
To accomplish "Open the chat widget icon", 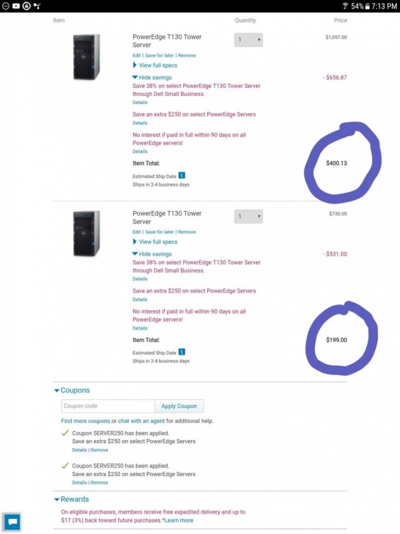I will coord(12,521).
